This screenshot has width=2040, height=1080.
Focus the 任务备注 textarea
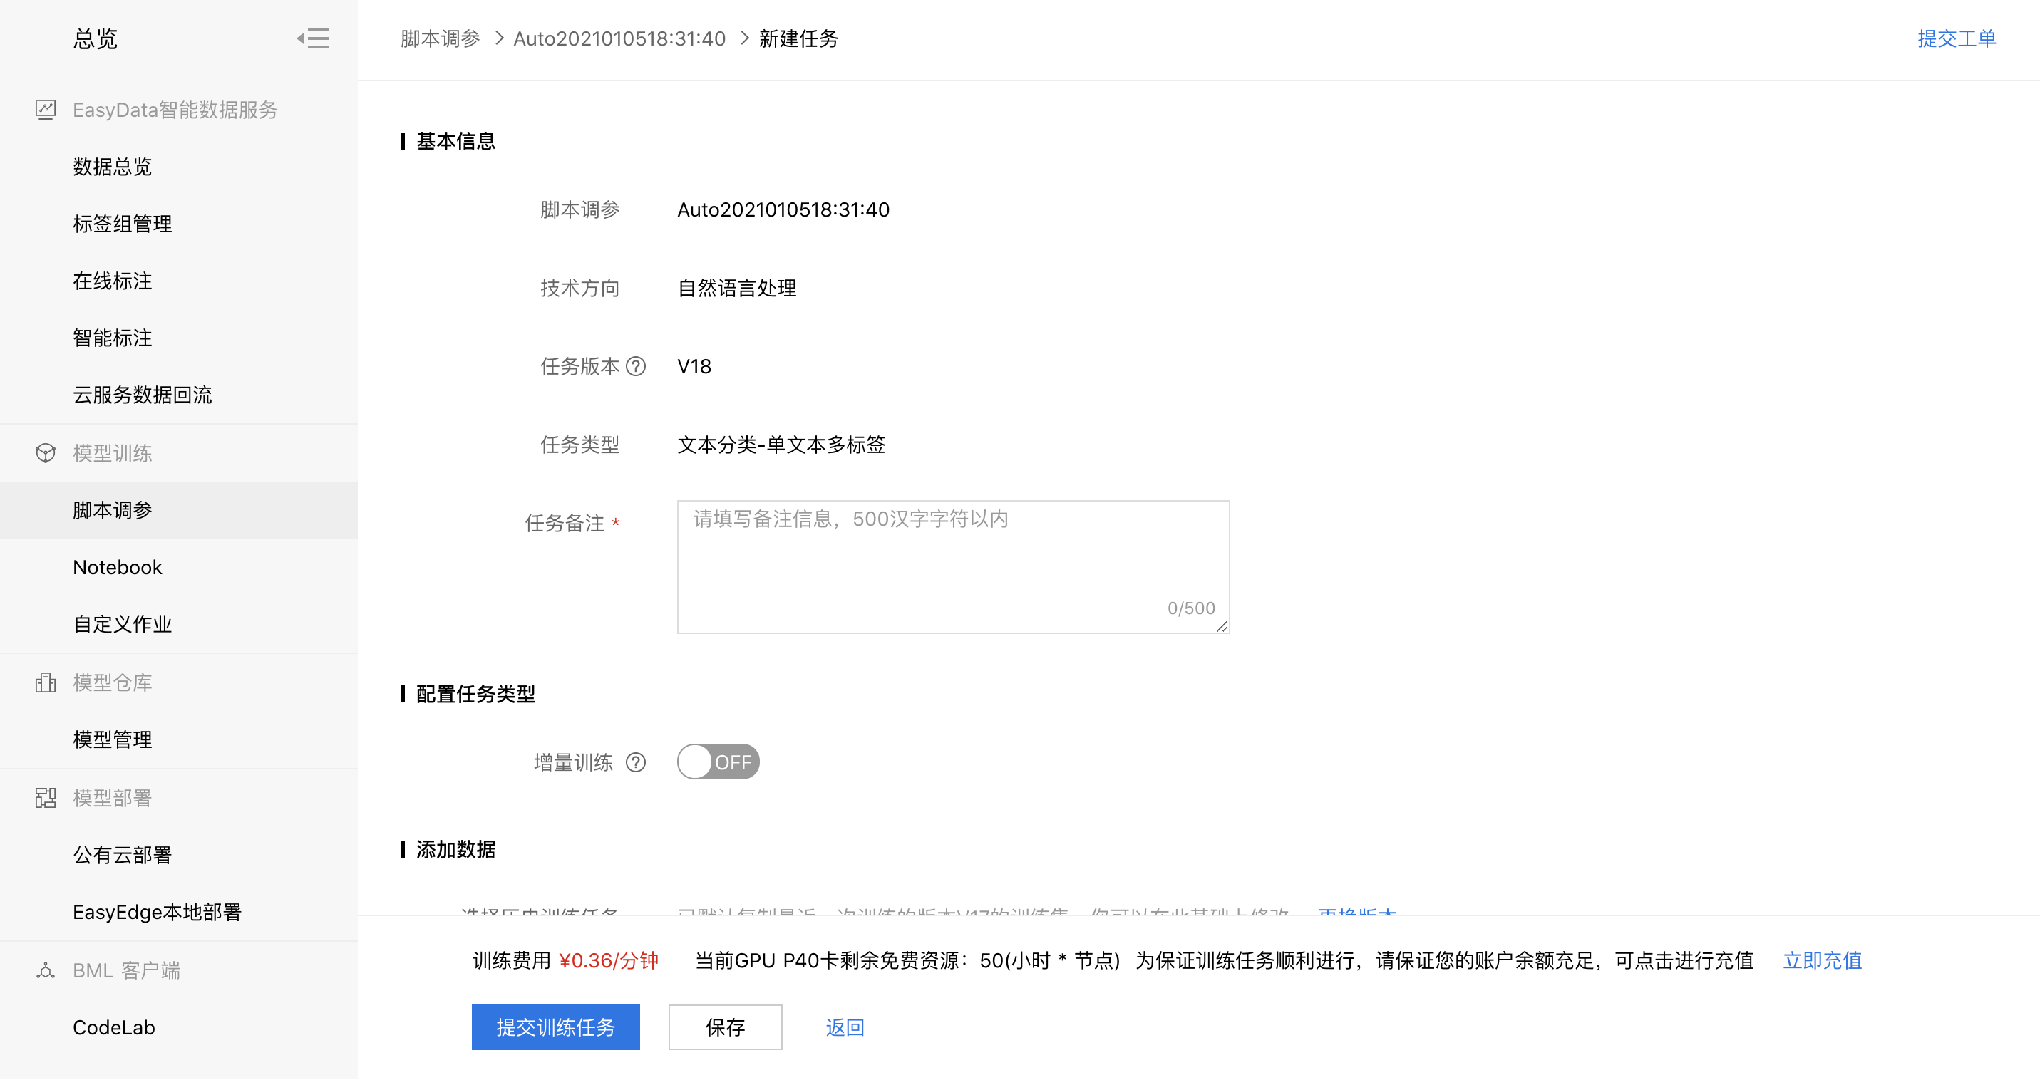(953, 566)
